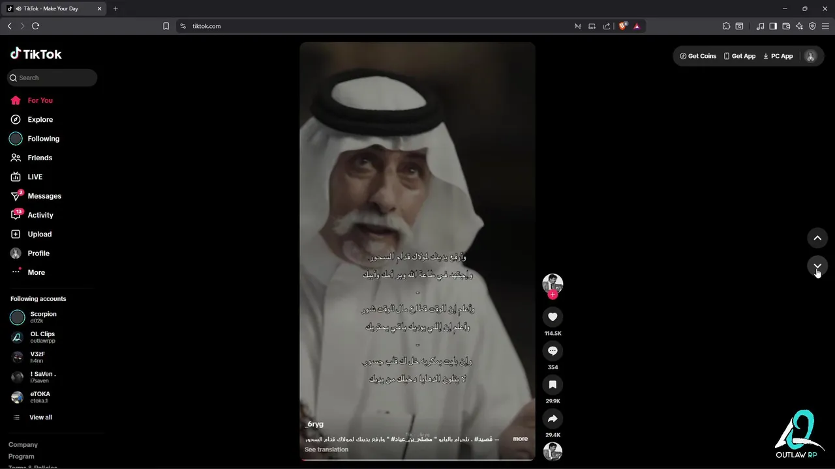Open Brave Rewards triangle icon

click(637, 26)
